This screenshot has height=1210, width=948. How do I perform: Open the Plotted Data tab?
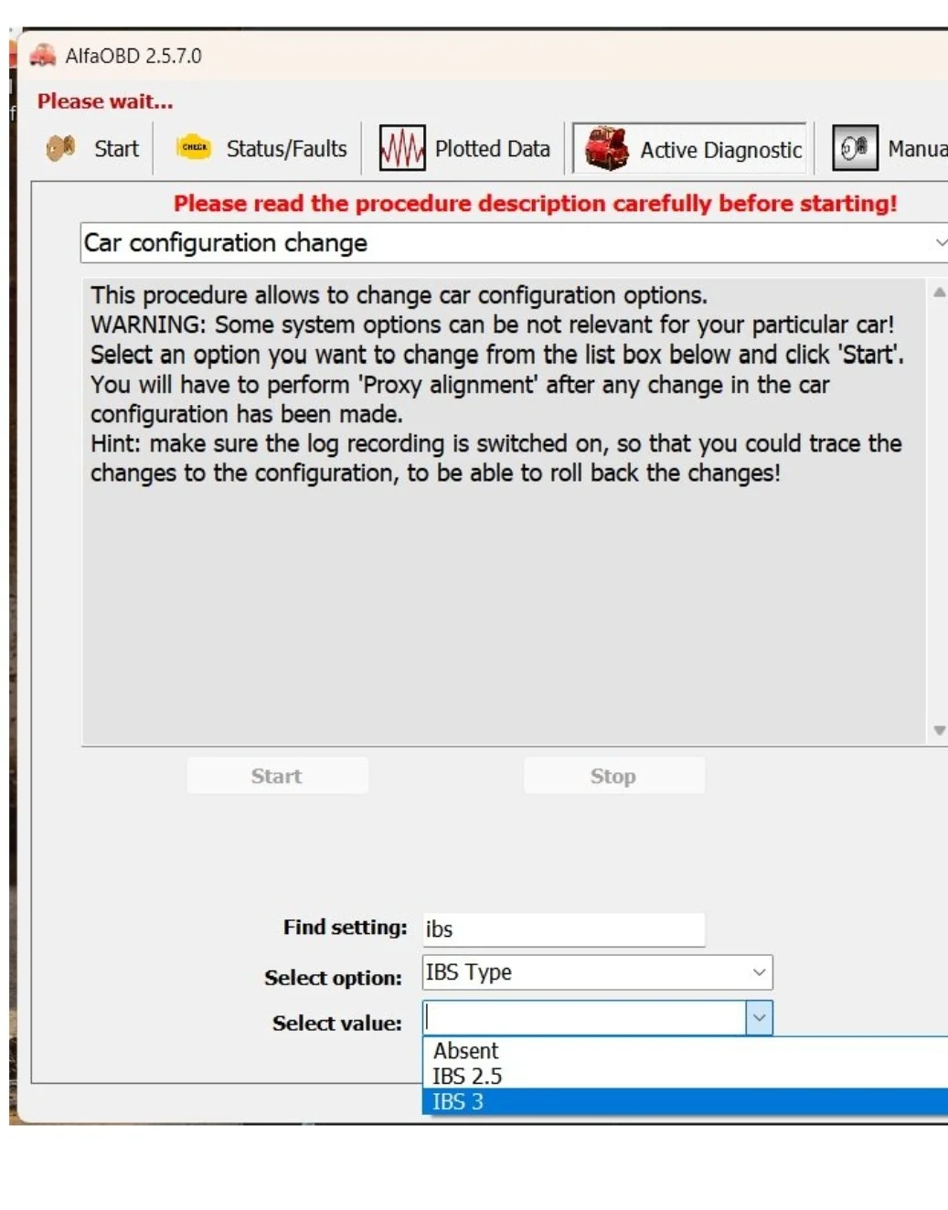click(492, 149)
